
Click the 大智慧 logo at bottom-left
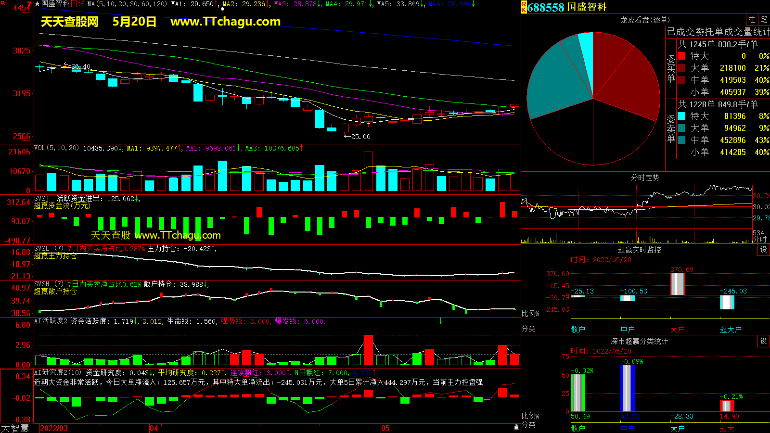pos(15,428)
